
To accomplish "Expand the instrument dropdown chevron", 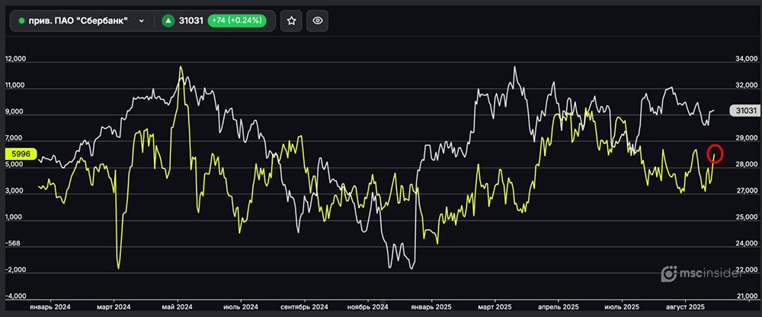I will [x=142, y=21].
